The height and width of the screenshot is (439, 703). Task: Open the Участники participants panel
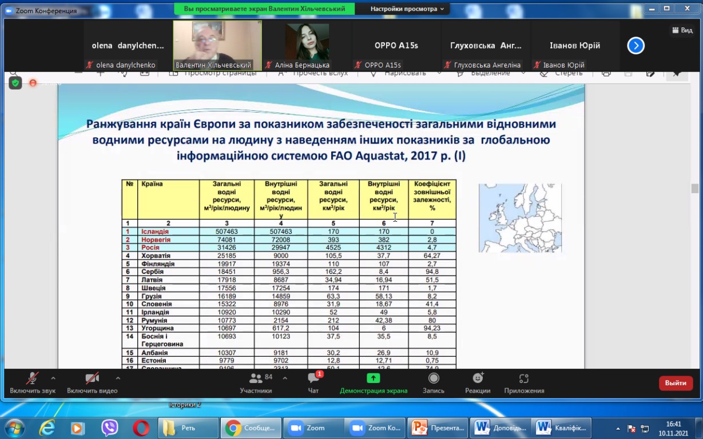click(256, 383)
